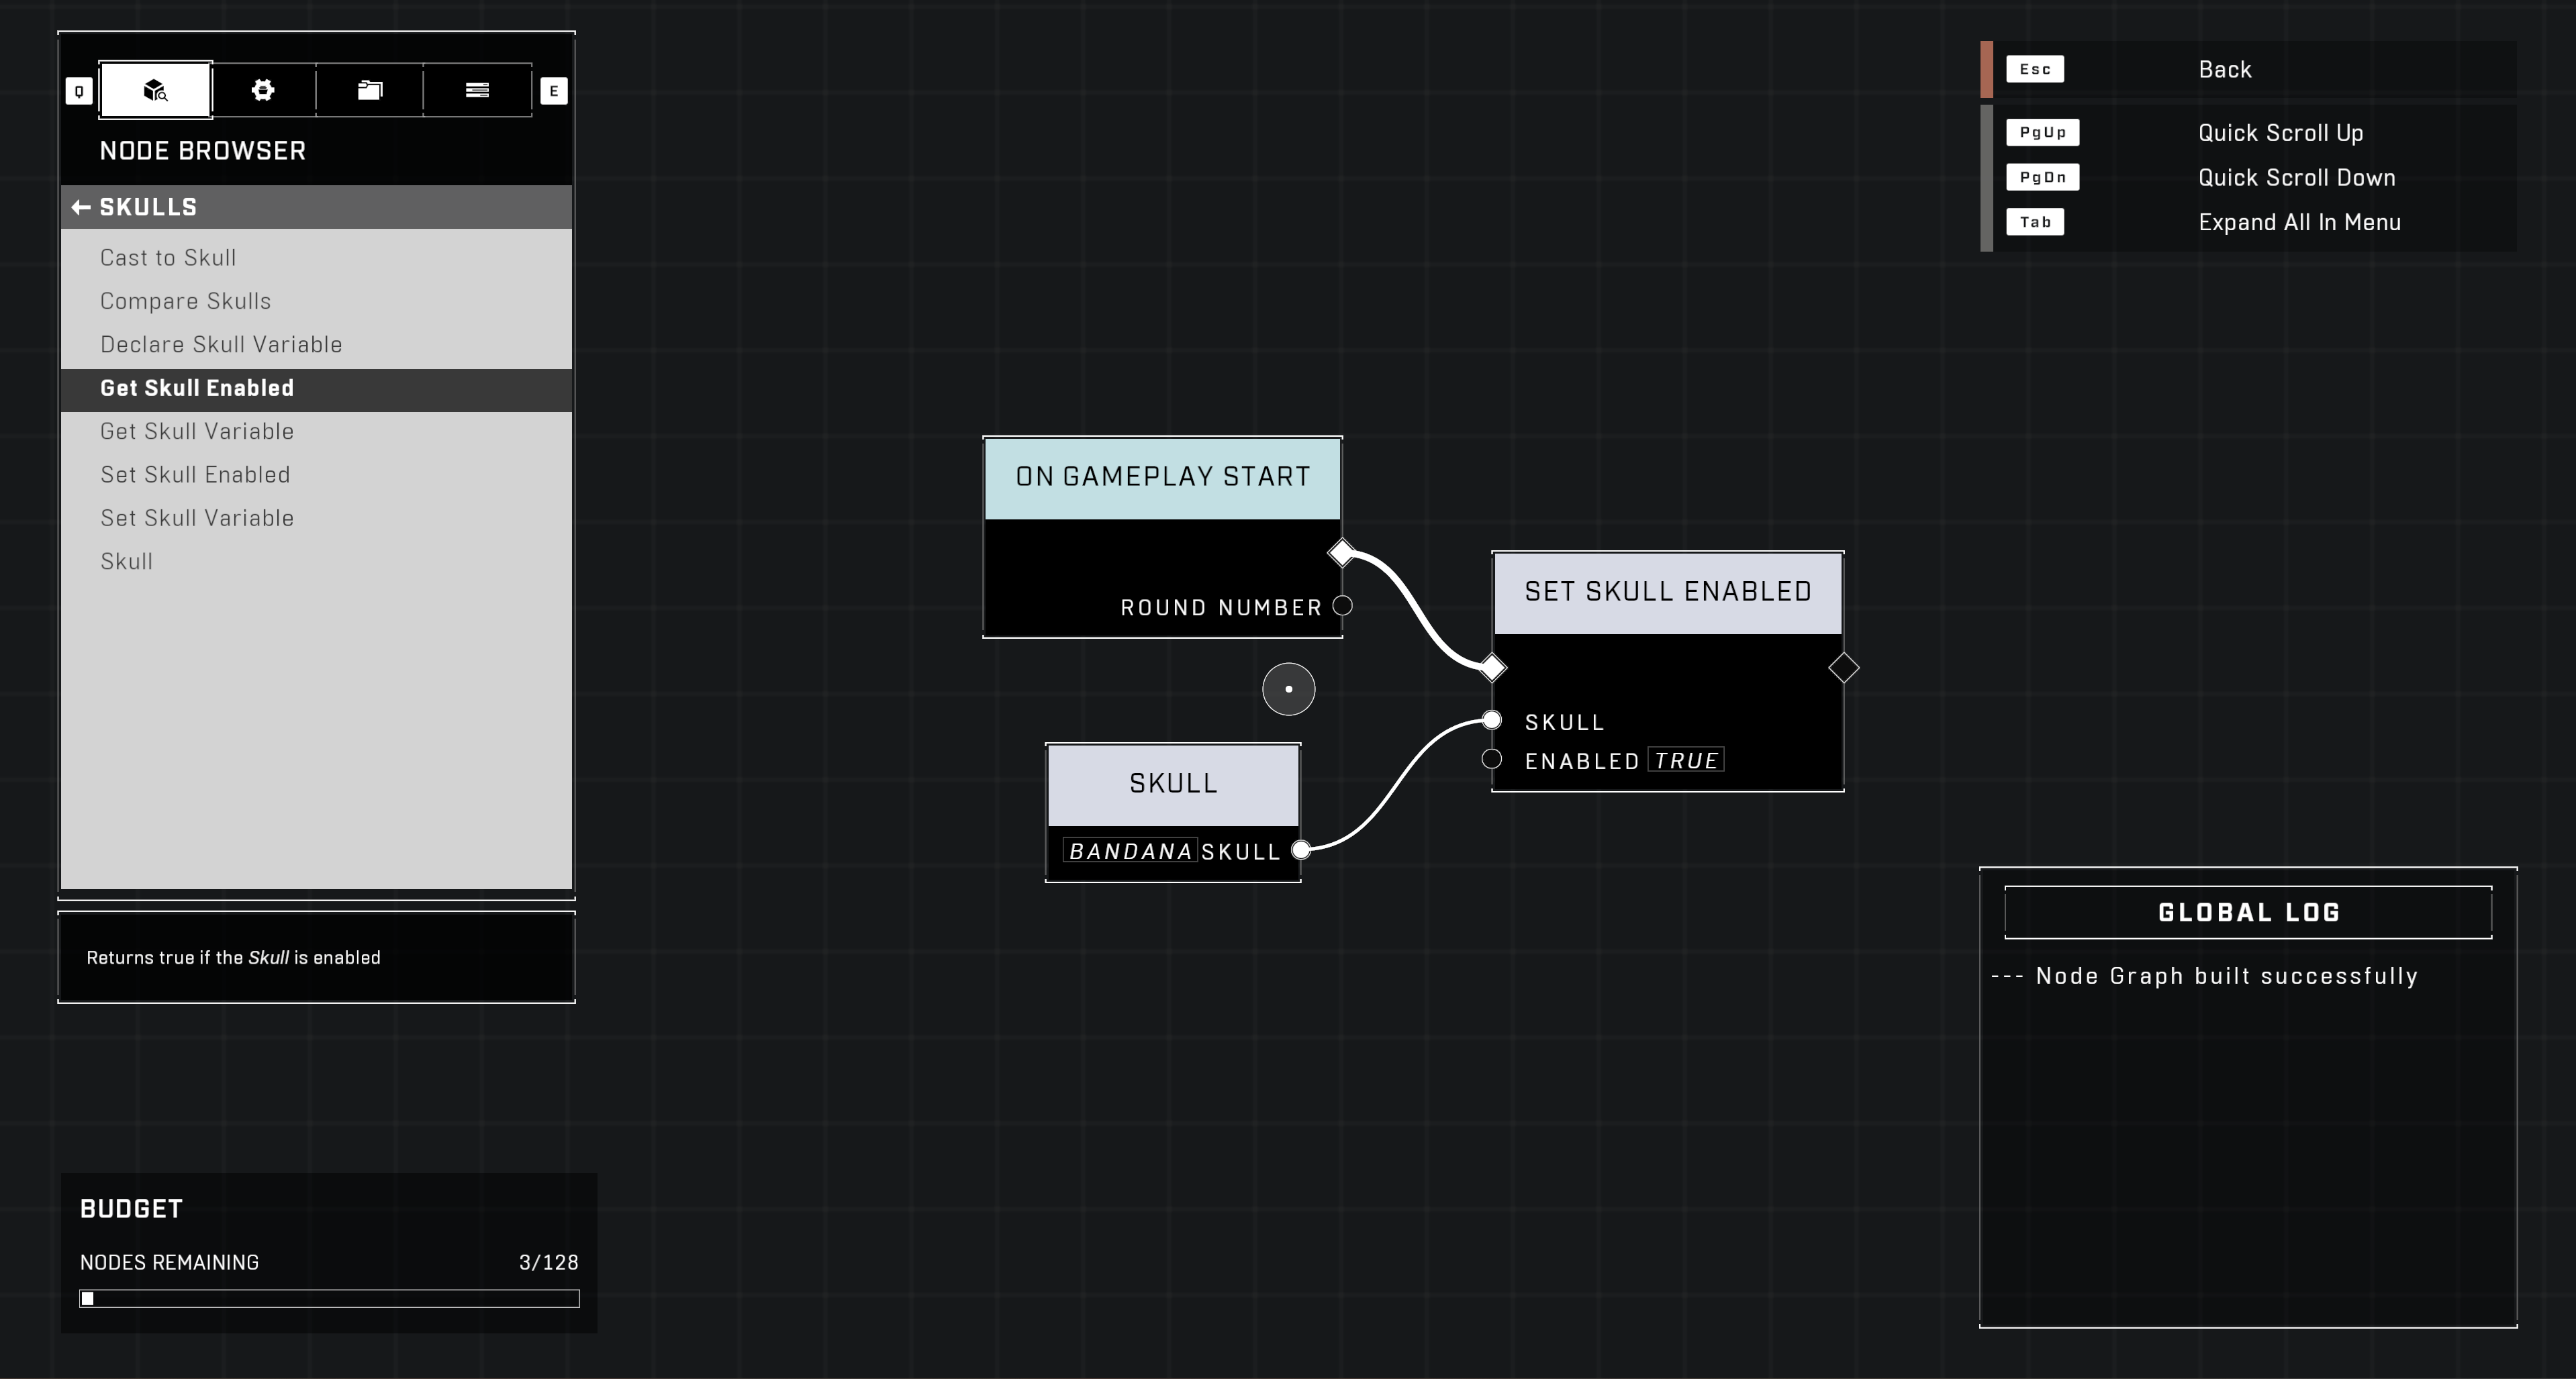
Task: Expand Declare Skull Variable option
Action: click(223, 342)
